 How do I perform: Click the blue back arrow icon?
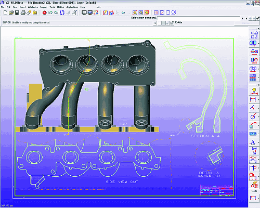point(123,12)
